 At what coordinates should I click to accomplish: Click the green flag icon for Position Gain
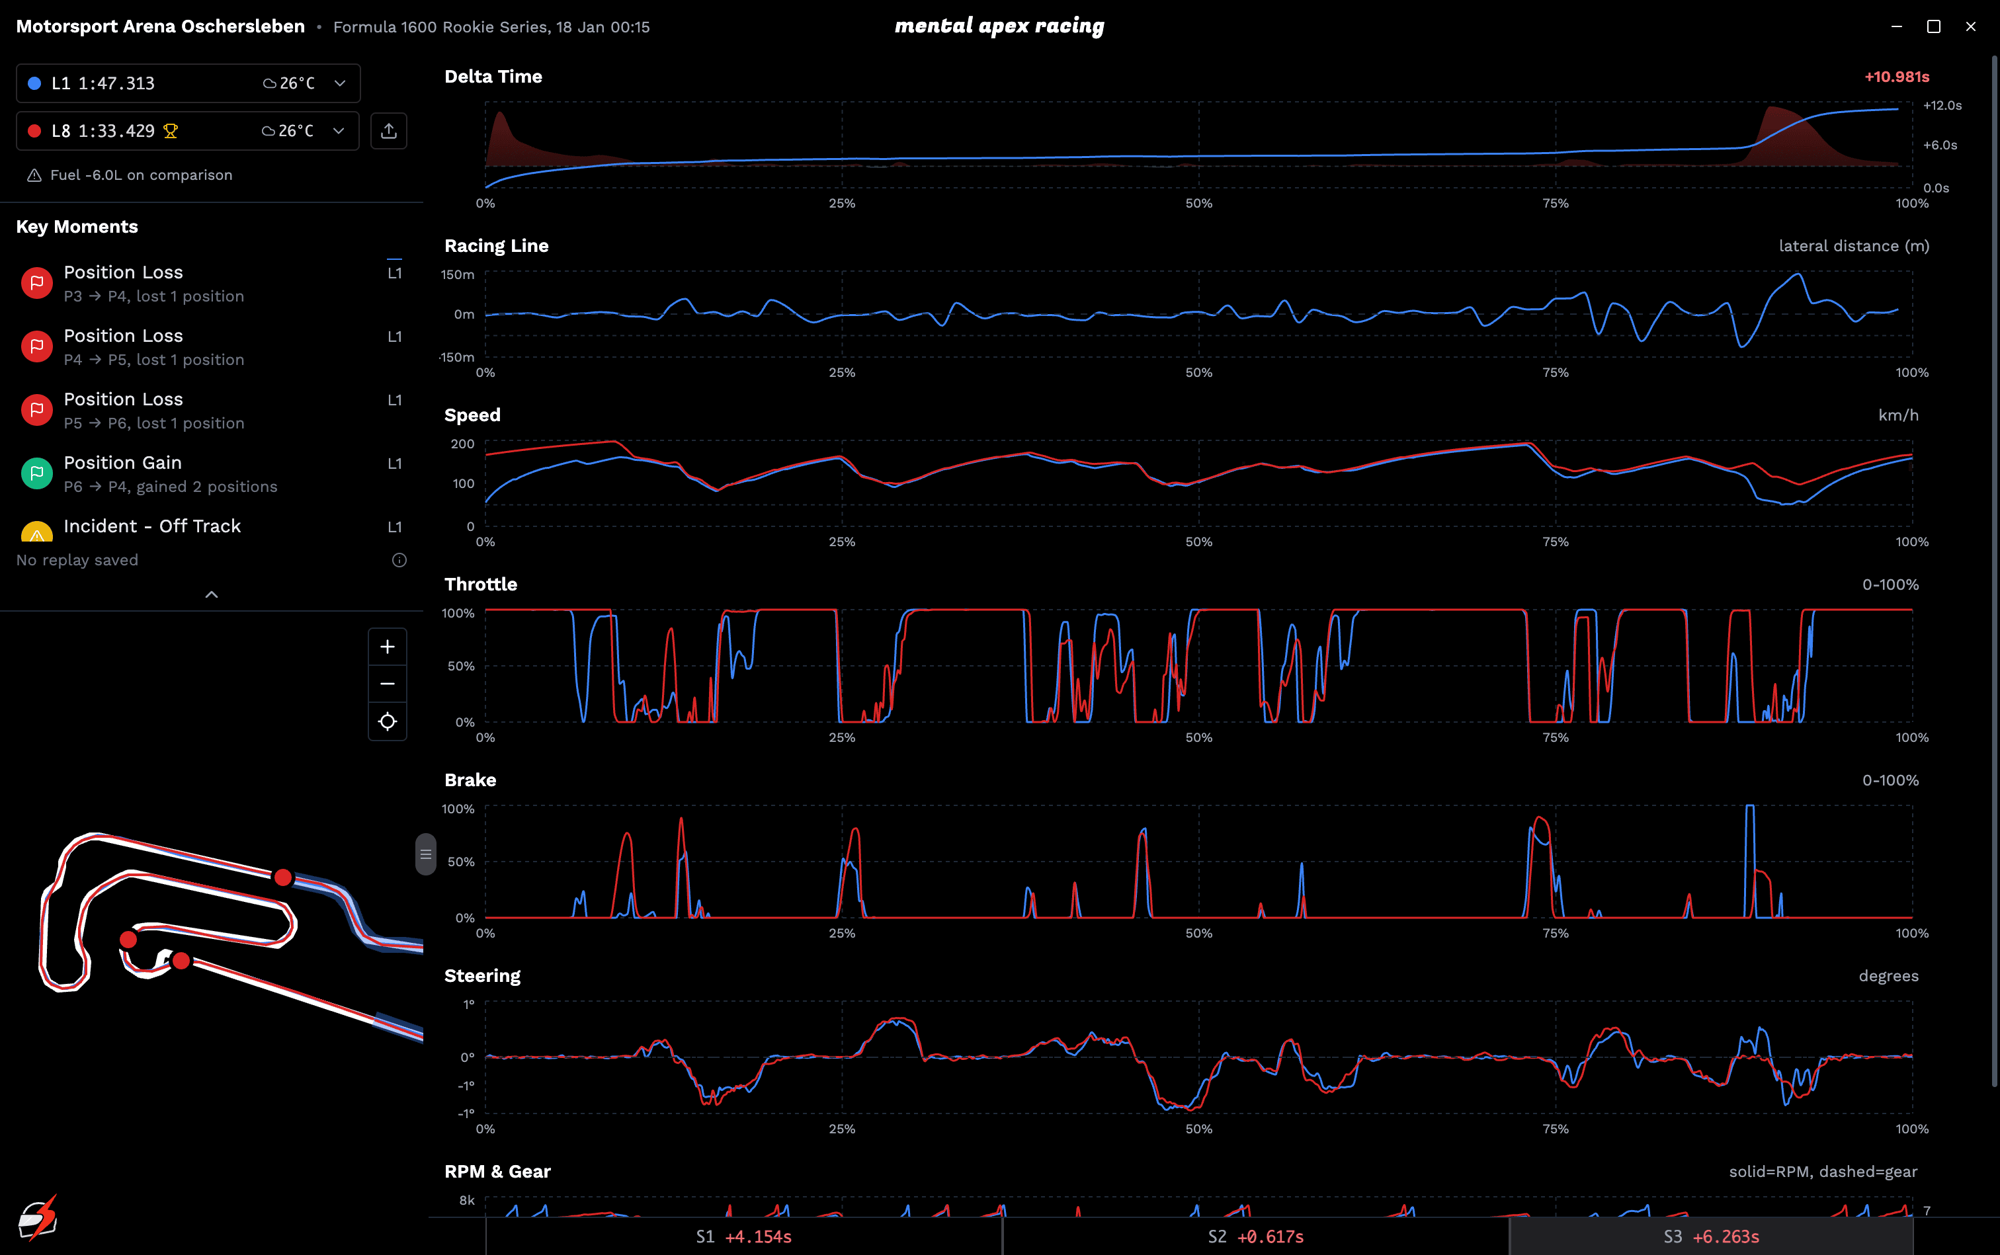click(36, 473)
